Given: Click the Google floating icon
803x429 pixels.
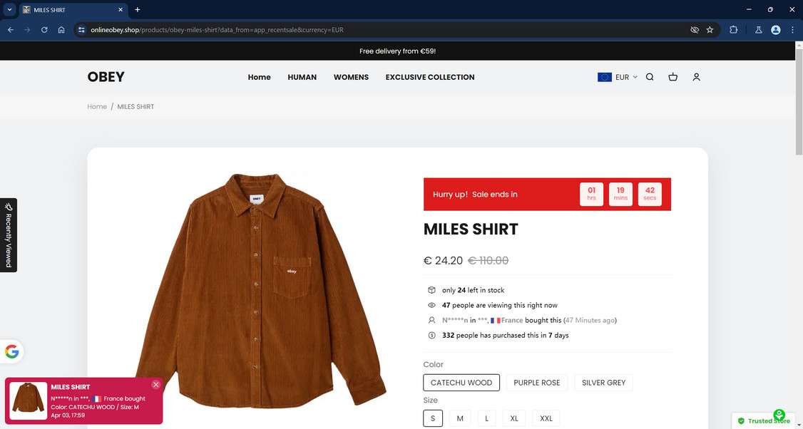Looking at the screenshot, I should tap(12, 352).
